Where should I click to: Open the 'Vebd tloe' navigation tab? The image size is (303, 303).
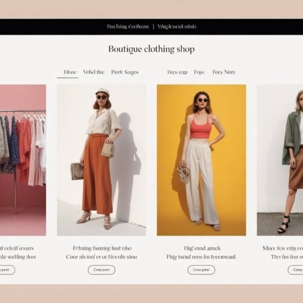coord(94,72)
